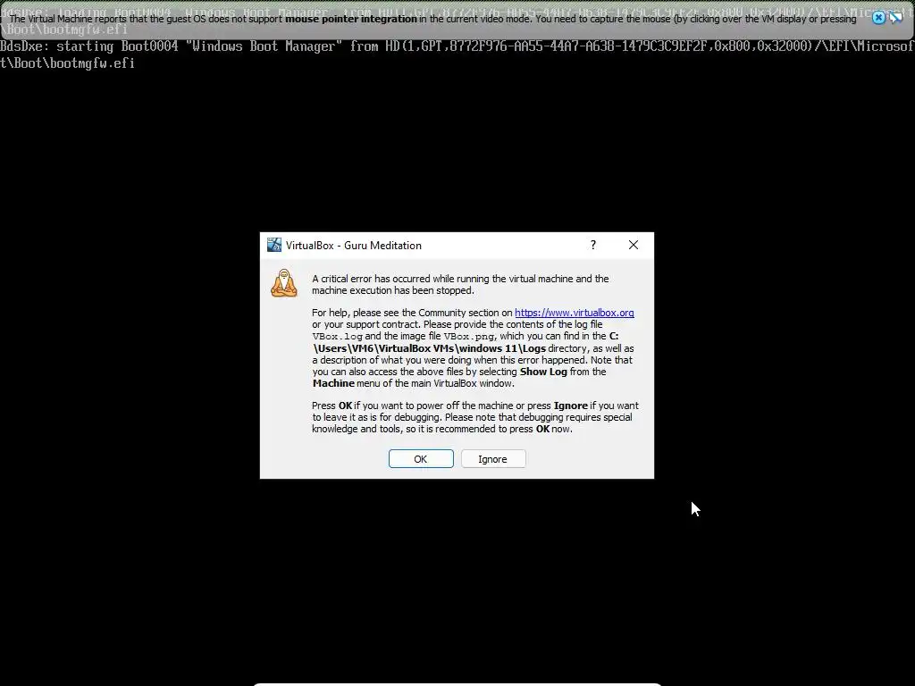Screen dimensions: 915x686
Task: Click the meditating guru icon
Action: point(284,283)
